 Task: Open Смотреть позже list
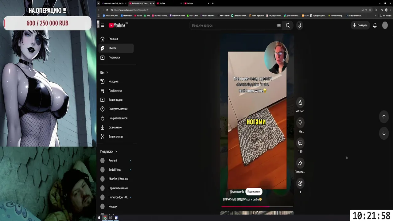point(116,109)
